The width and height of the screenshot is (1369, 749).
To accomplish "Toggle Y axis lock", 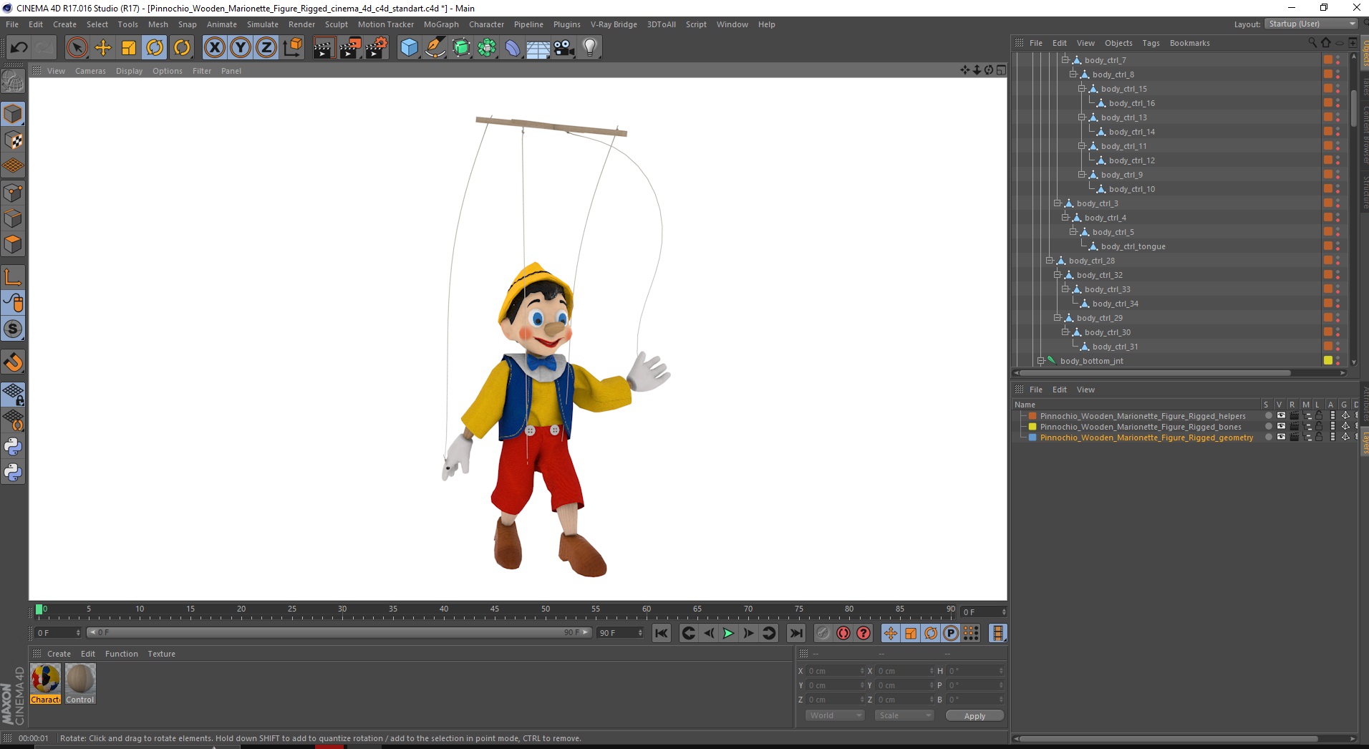I will click(x=241, y=48).
